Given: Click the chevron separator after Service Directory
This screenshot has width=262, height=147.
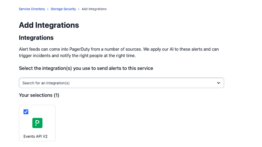Looking at the screenshot, I should click(x=48, y=9).
